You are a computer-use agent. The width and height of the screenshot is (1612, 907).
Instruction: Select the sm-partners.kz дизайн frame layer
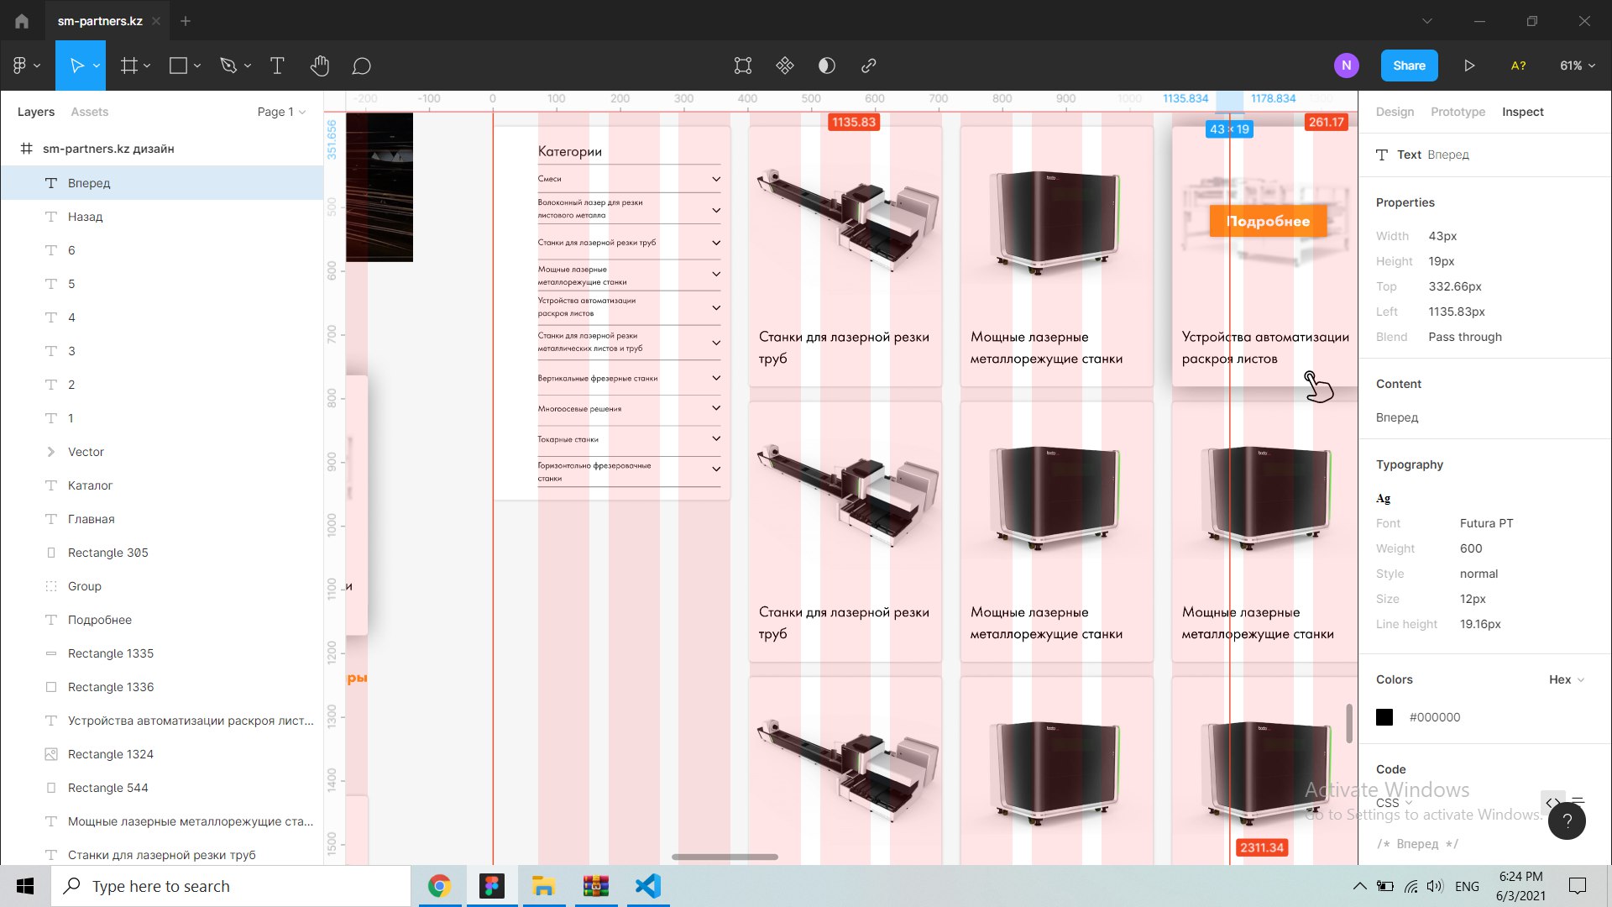162,149
